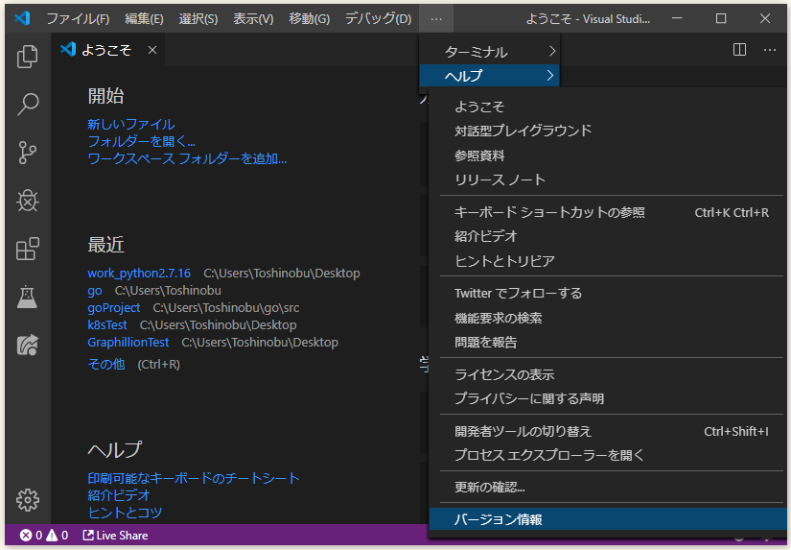Choose バージョン情報 menu item

pyautogui.click(x=608, y=519)
